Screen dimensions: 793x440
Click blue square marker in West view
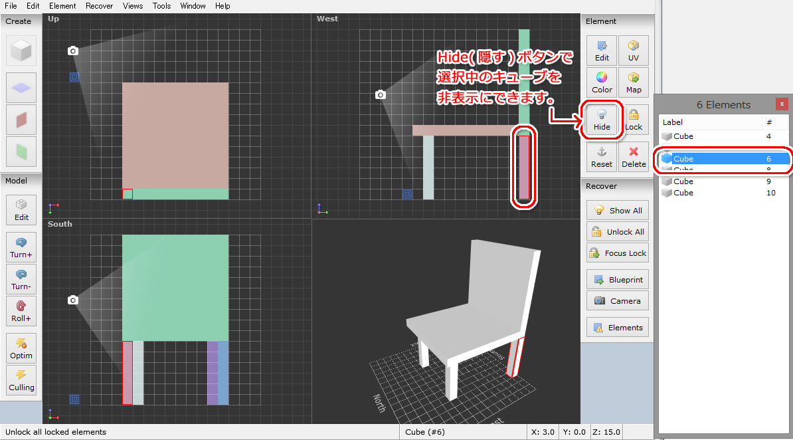click(407, 194)
